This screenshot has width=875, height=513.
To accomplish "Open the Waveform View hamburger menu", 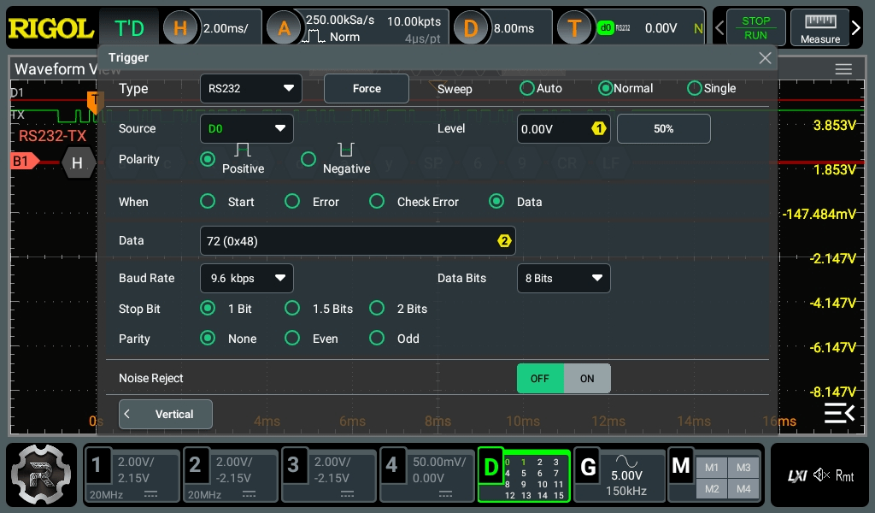I will pos(843,69).
